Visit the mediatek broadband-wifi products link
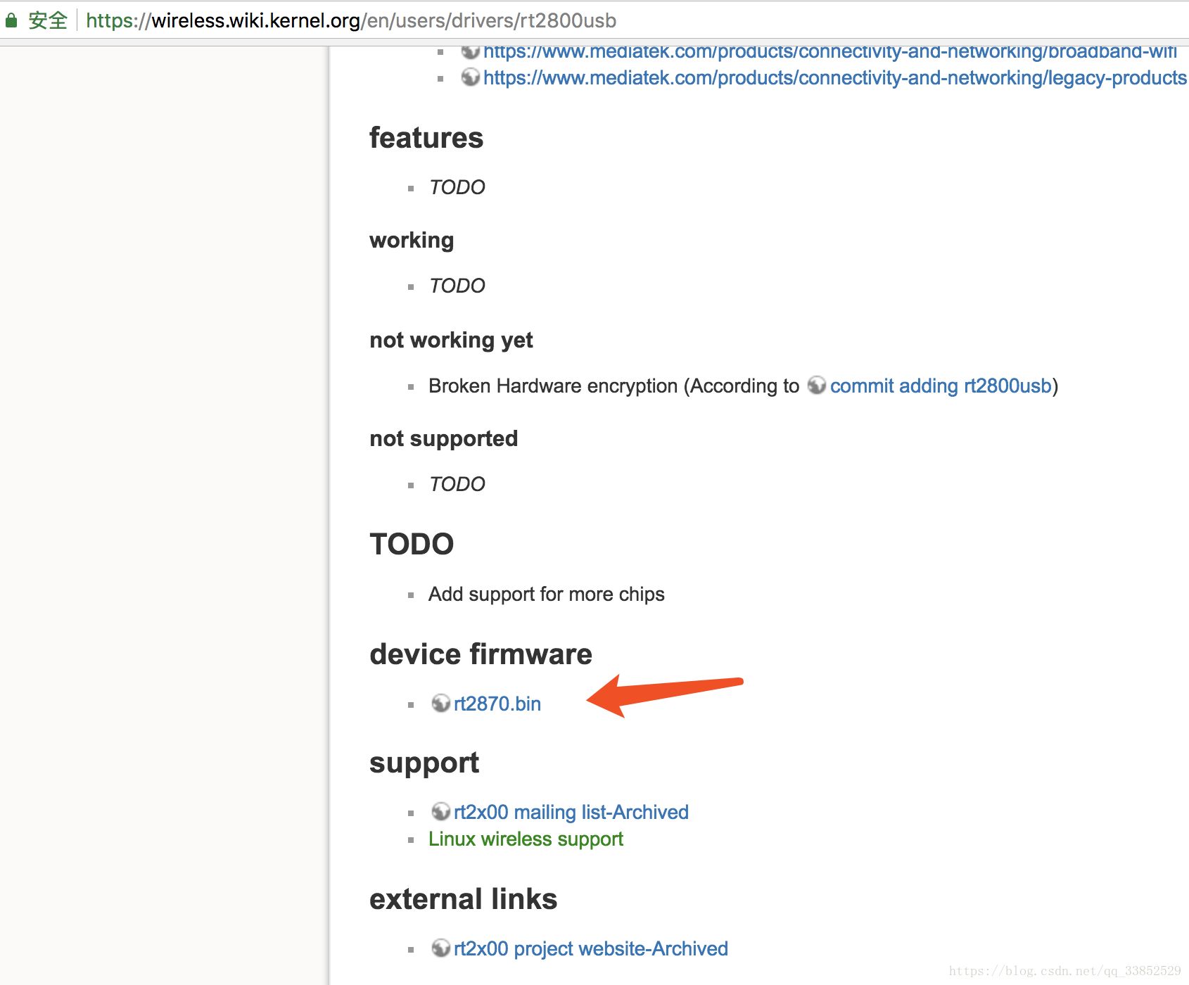Screen dimensions: 1189x985 click(x=830, y=51)
